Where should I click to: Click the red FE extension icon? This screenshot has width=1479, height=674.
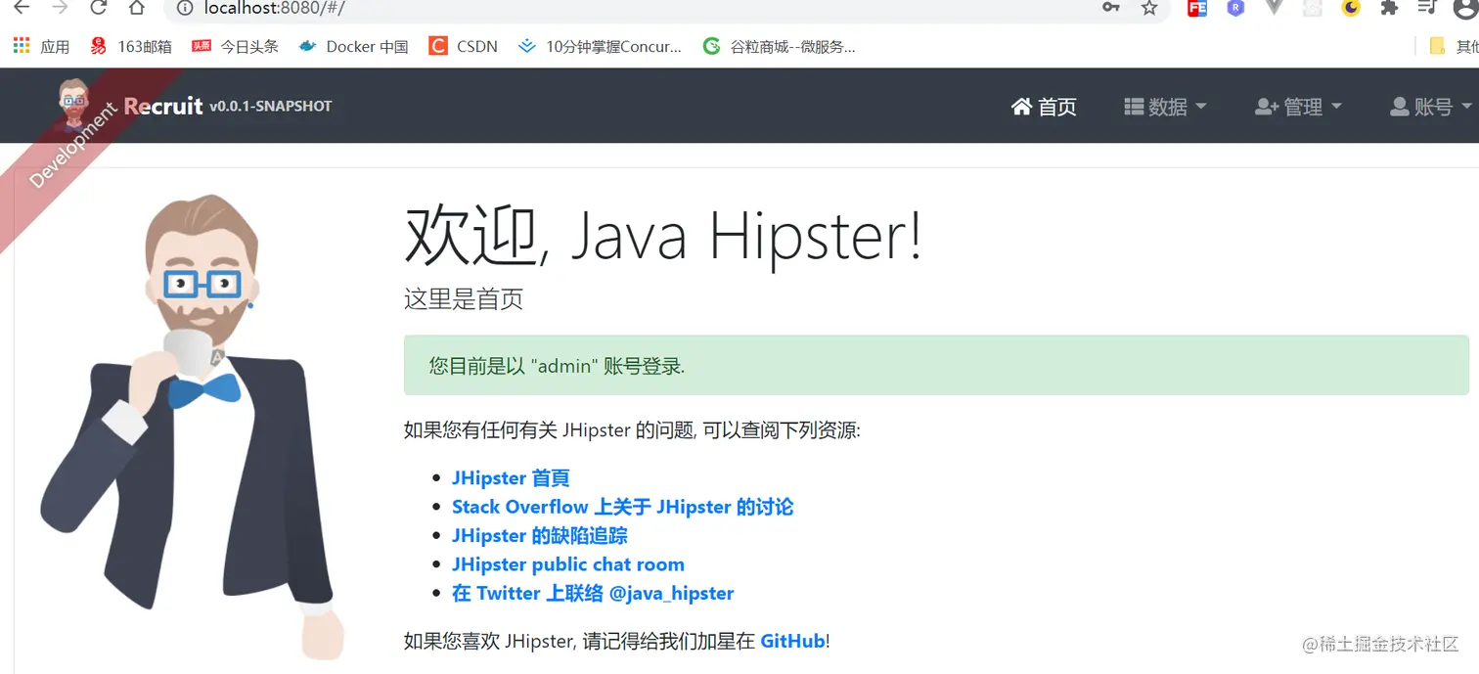click(x=1197, y=8)
